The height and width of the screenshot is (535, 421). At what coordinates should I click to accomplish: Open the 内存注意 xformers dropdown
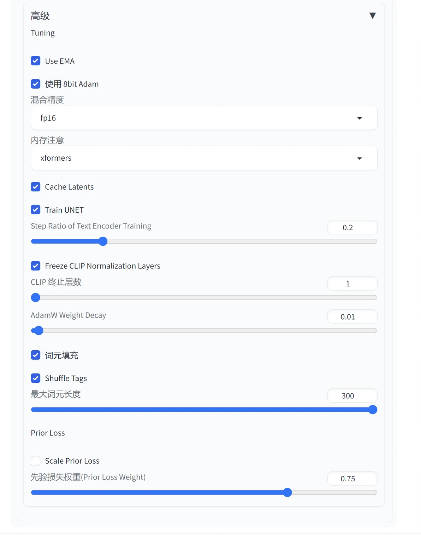(204, 158)
